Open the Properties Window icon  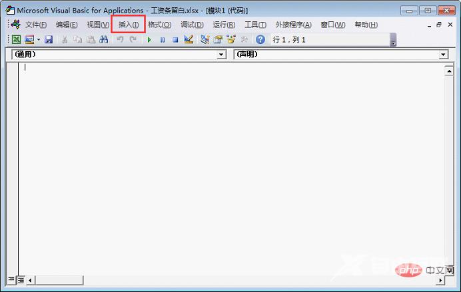tap(218, 40)
